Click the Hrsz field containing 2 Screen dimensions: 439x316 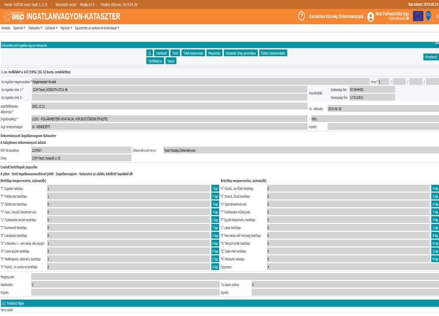point(383,82)
